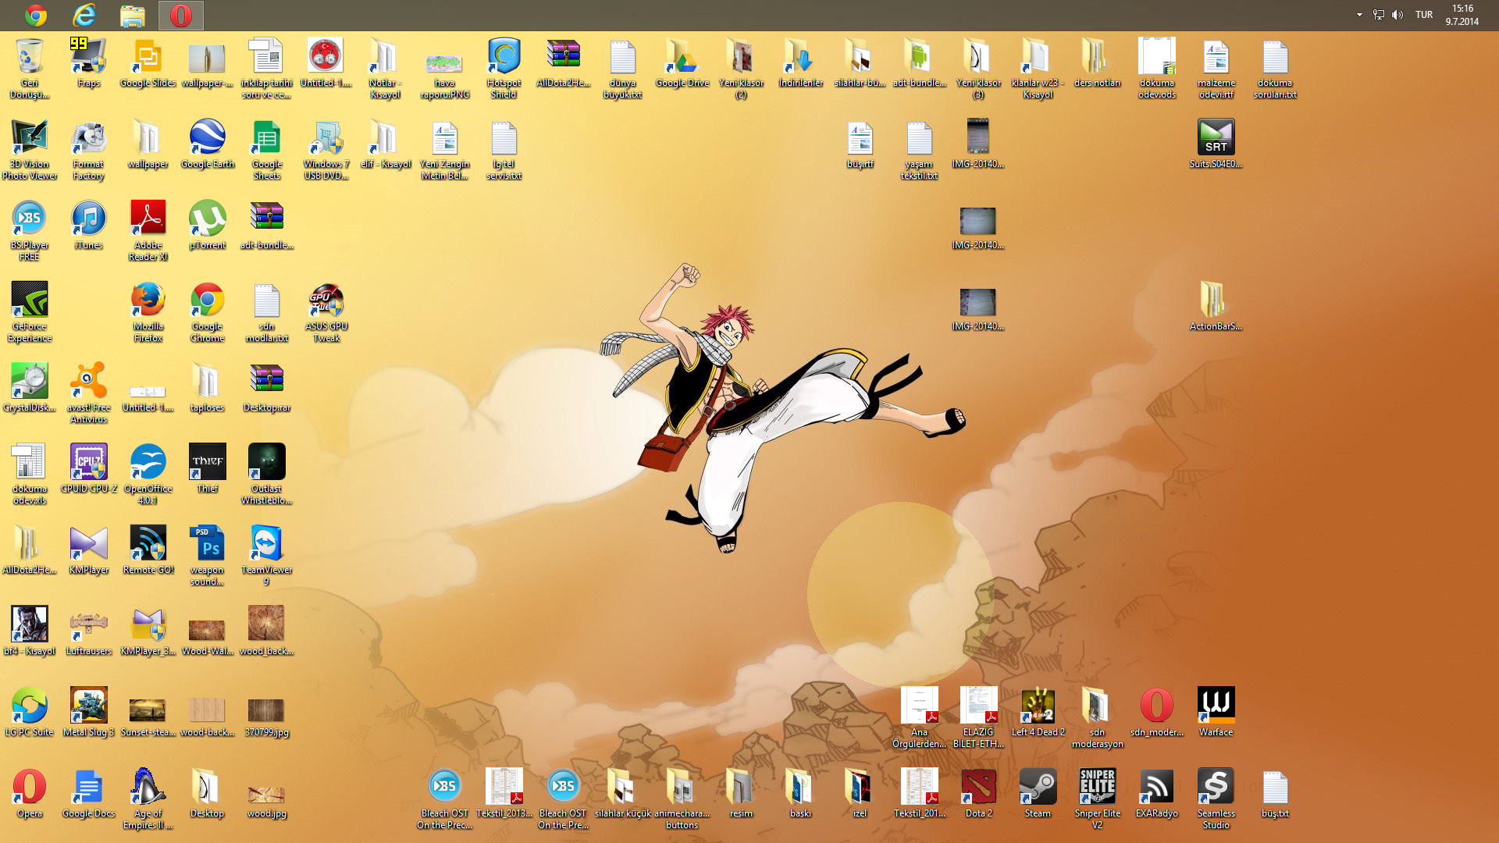Open the sdn_moder Opera file

tap(1157, 713)
